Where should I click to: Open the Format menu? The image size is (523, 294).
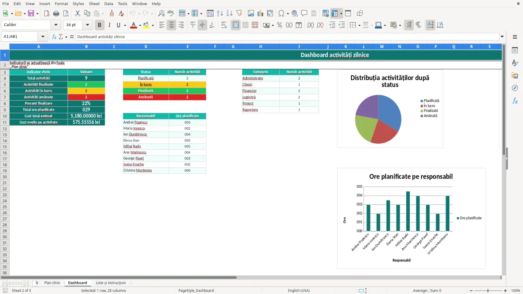[61, 3]
